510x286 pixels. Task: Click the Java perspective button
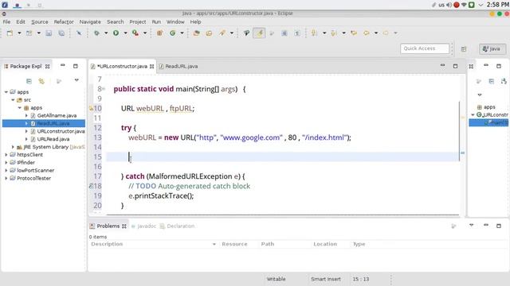pos(492,49)
